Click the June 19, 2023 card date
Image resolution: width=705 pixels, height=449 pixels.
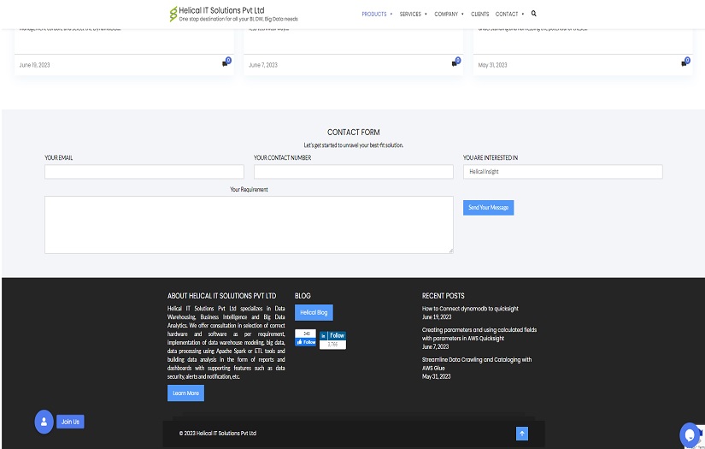coord(35,65)
